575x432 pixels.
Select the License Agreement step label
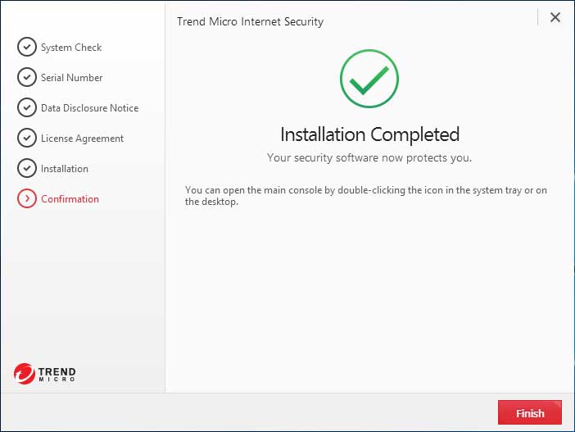pyautogui.click(x=82, y=139)
